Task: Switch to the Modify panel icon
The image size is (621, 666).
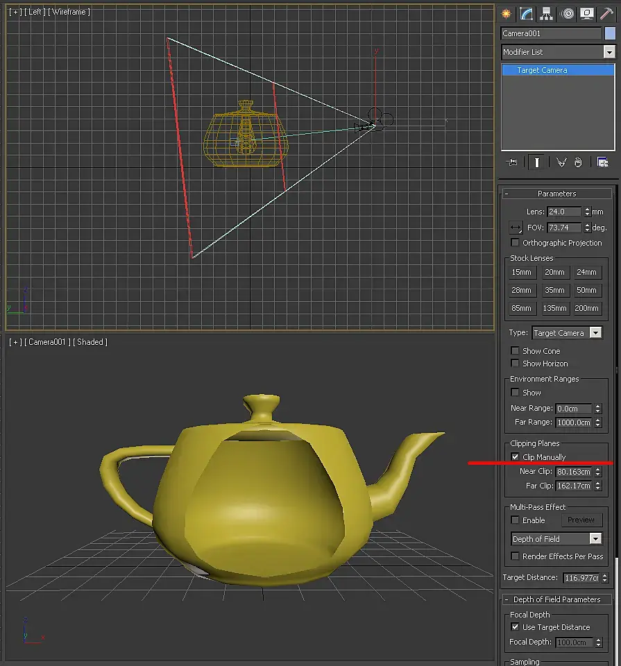Action: pos(526,14)
